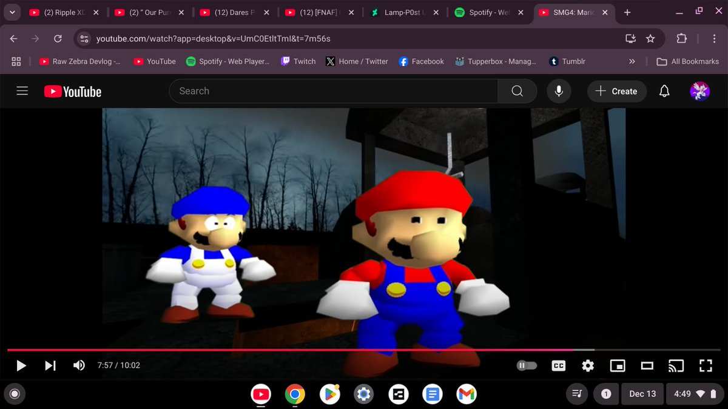Switch to the FNAF tab
This screenshot has width=728, height=409.
click(x=318, y=12)
